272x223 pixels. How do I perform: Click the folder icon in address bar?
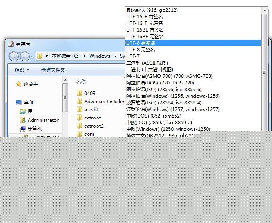point(39,56)
